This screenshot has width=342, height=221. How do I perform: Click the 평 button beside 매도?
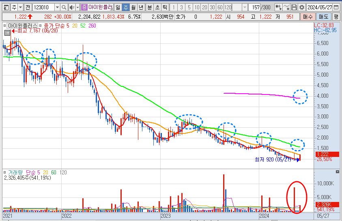click(x=336, y=17)
